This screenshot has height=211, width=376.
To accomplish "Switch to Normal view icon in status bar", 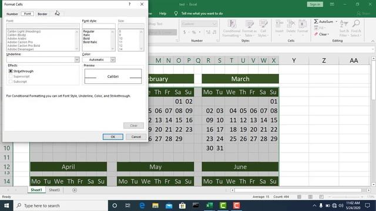I will 299,197.
